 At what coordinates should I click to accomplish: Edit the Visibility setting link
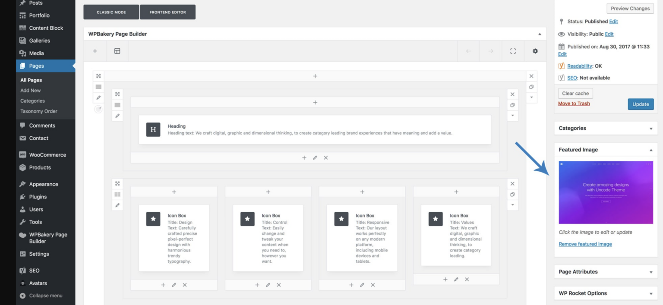pos(609,34)
